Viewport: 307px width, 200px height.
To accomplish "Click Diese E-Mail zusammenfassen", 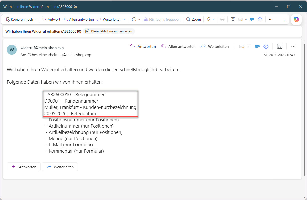I will point(109,31).
